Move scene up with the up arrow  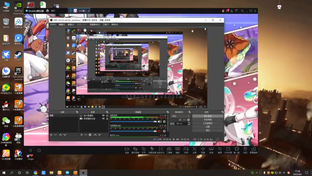60,135
